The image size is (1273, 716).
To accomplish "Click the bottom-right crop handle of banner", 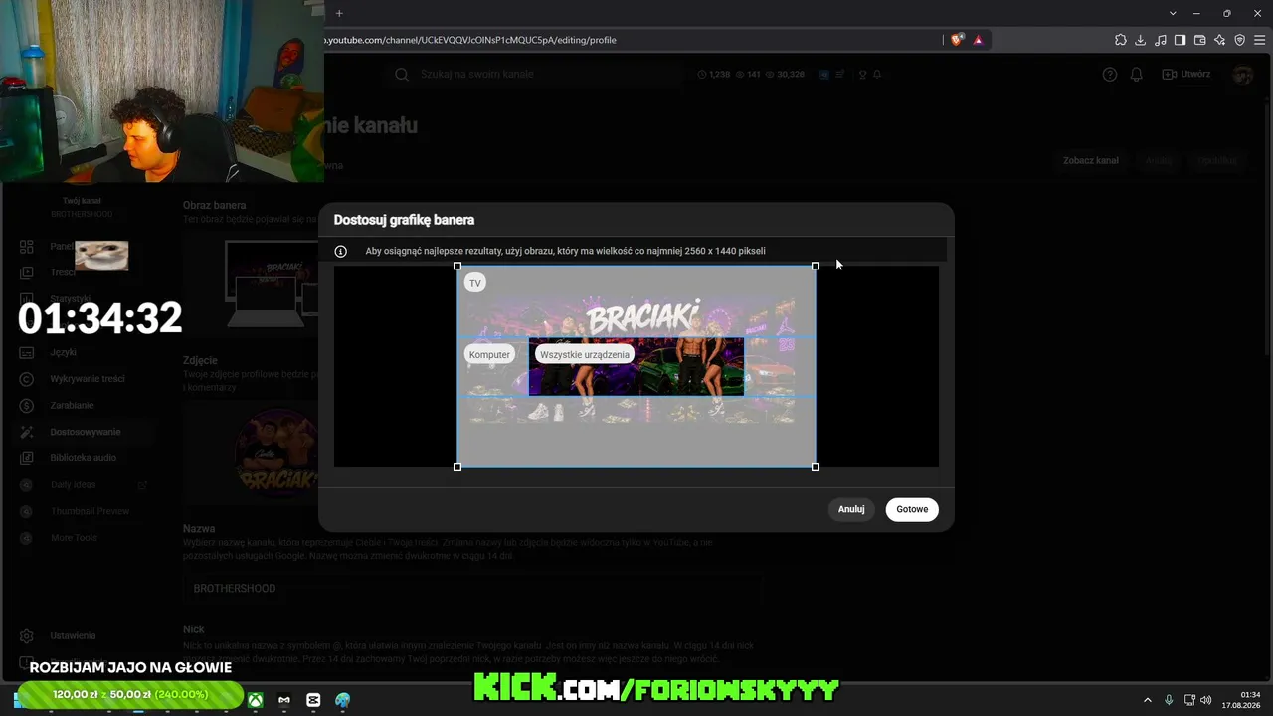I will [816, 467].
